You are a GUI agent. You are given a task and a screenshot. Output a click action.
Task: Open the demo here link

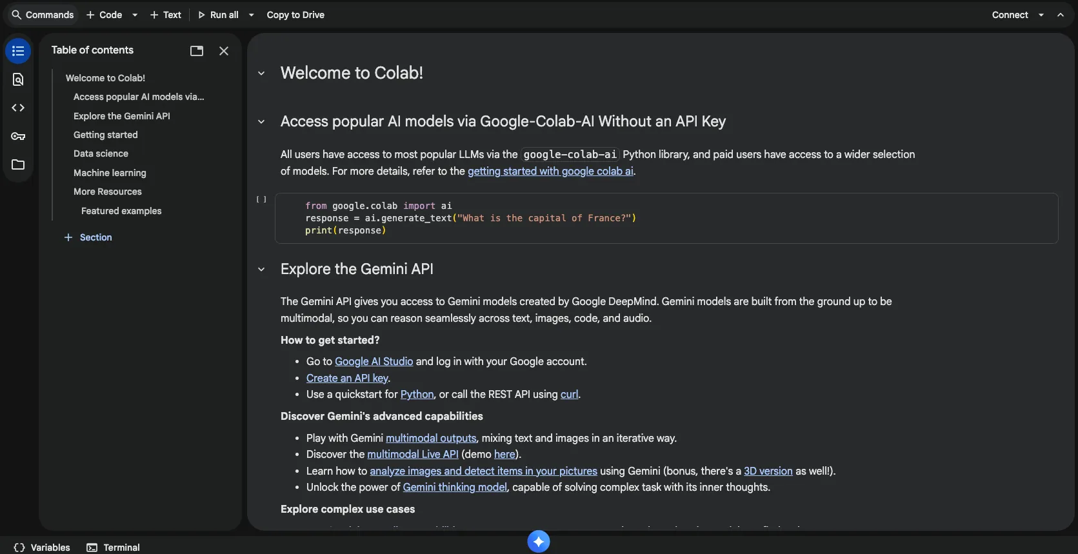tap(504, 454)
